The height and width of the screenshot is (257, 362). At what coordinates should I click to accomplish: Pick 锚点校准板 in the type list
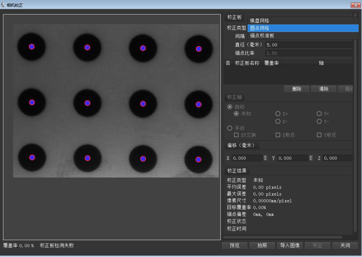262,36
